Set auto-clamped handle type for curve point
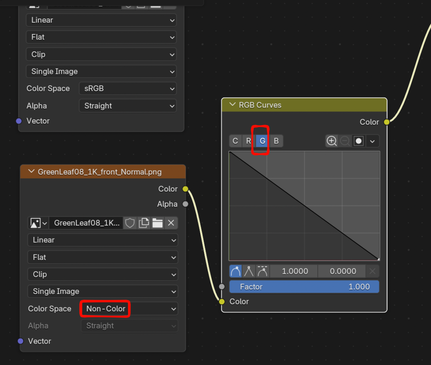 click(x=263, y=271)
